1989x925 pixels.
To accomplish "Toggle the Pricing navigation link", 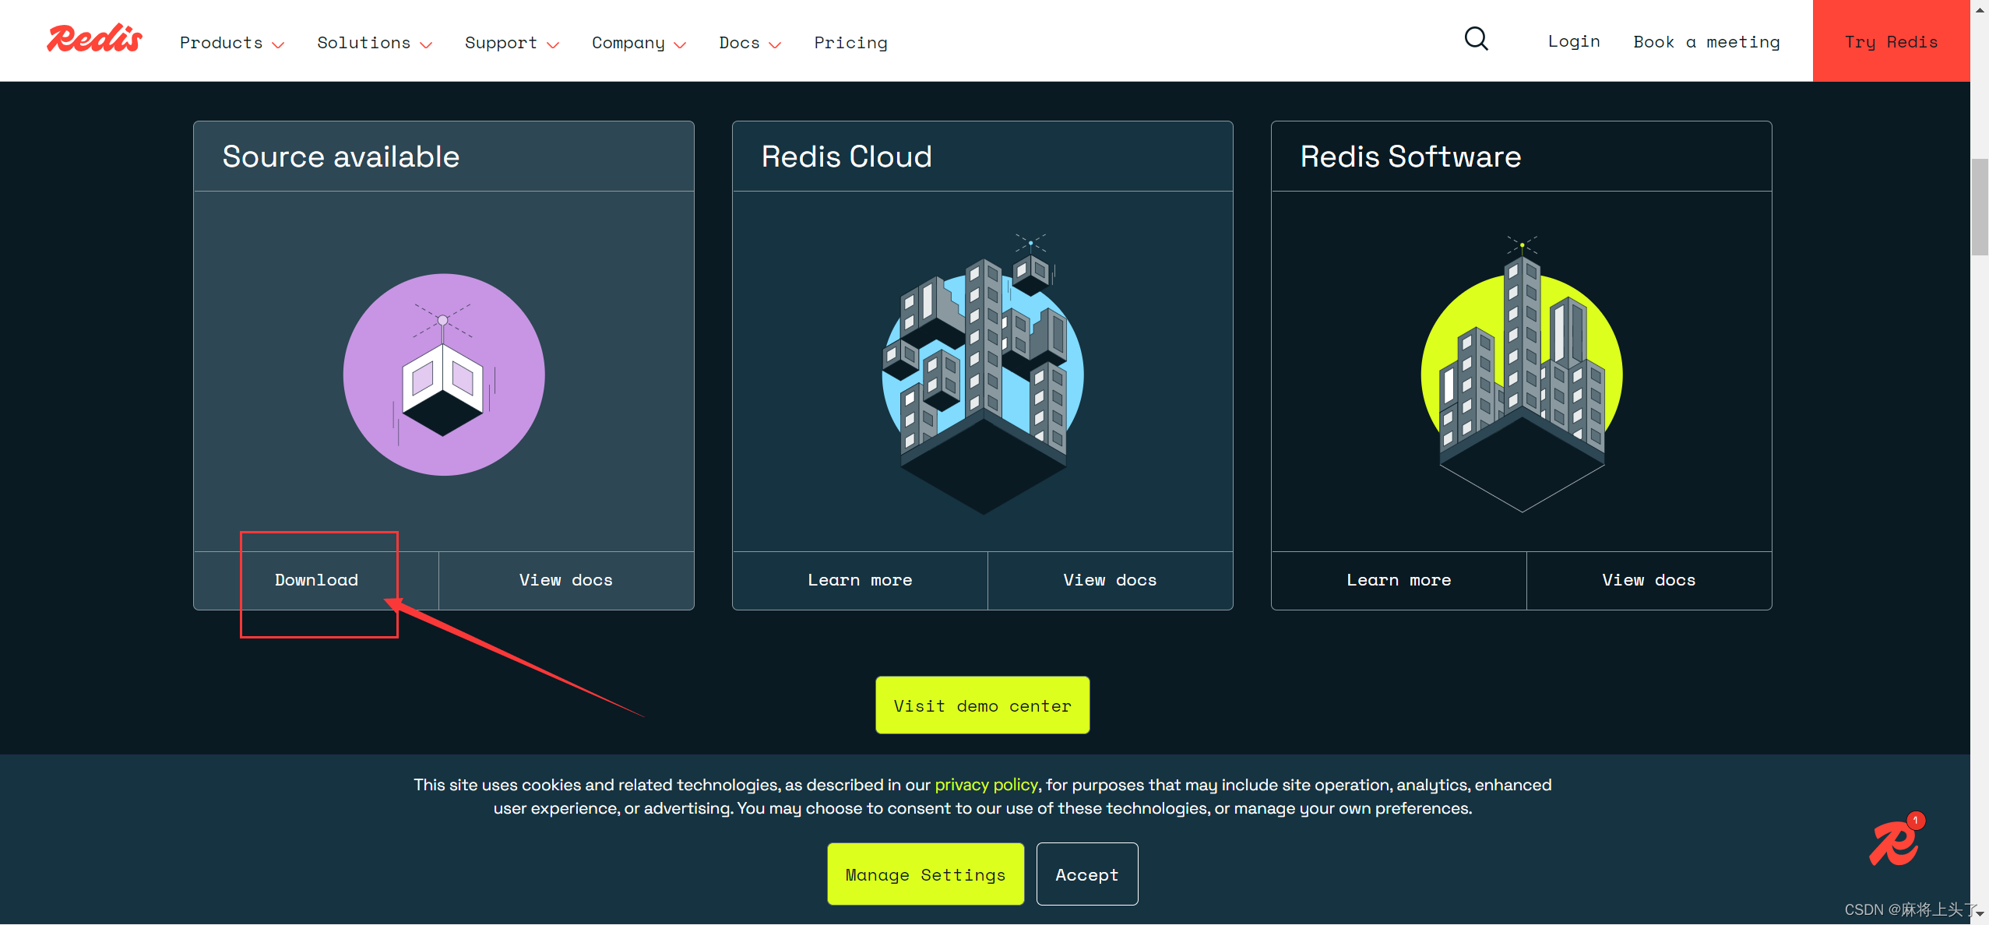I will point(849,42).
